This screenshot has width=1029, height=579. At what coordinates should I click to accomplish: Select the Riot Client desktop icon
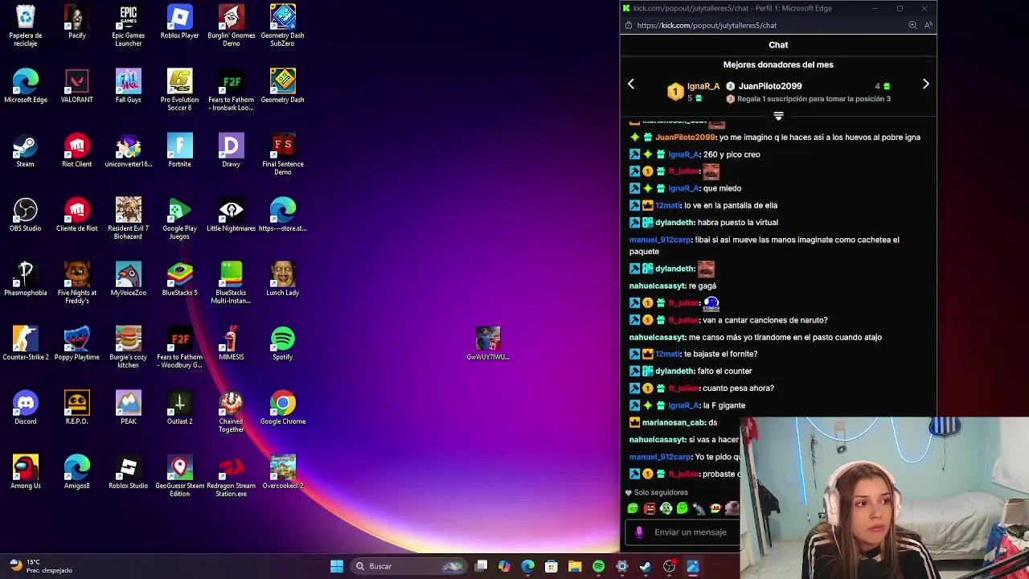[77, 150]
